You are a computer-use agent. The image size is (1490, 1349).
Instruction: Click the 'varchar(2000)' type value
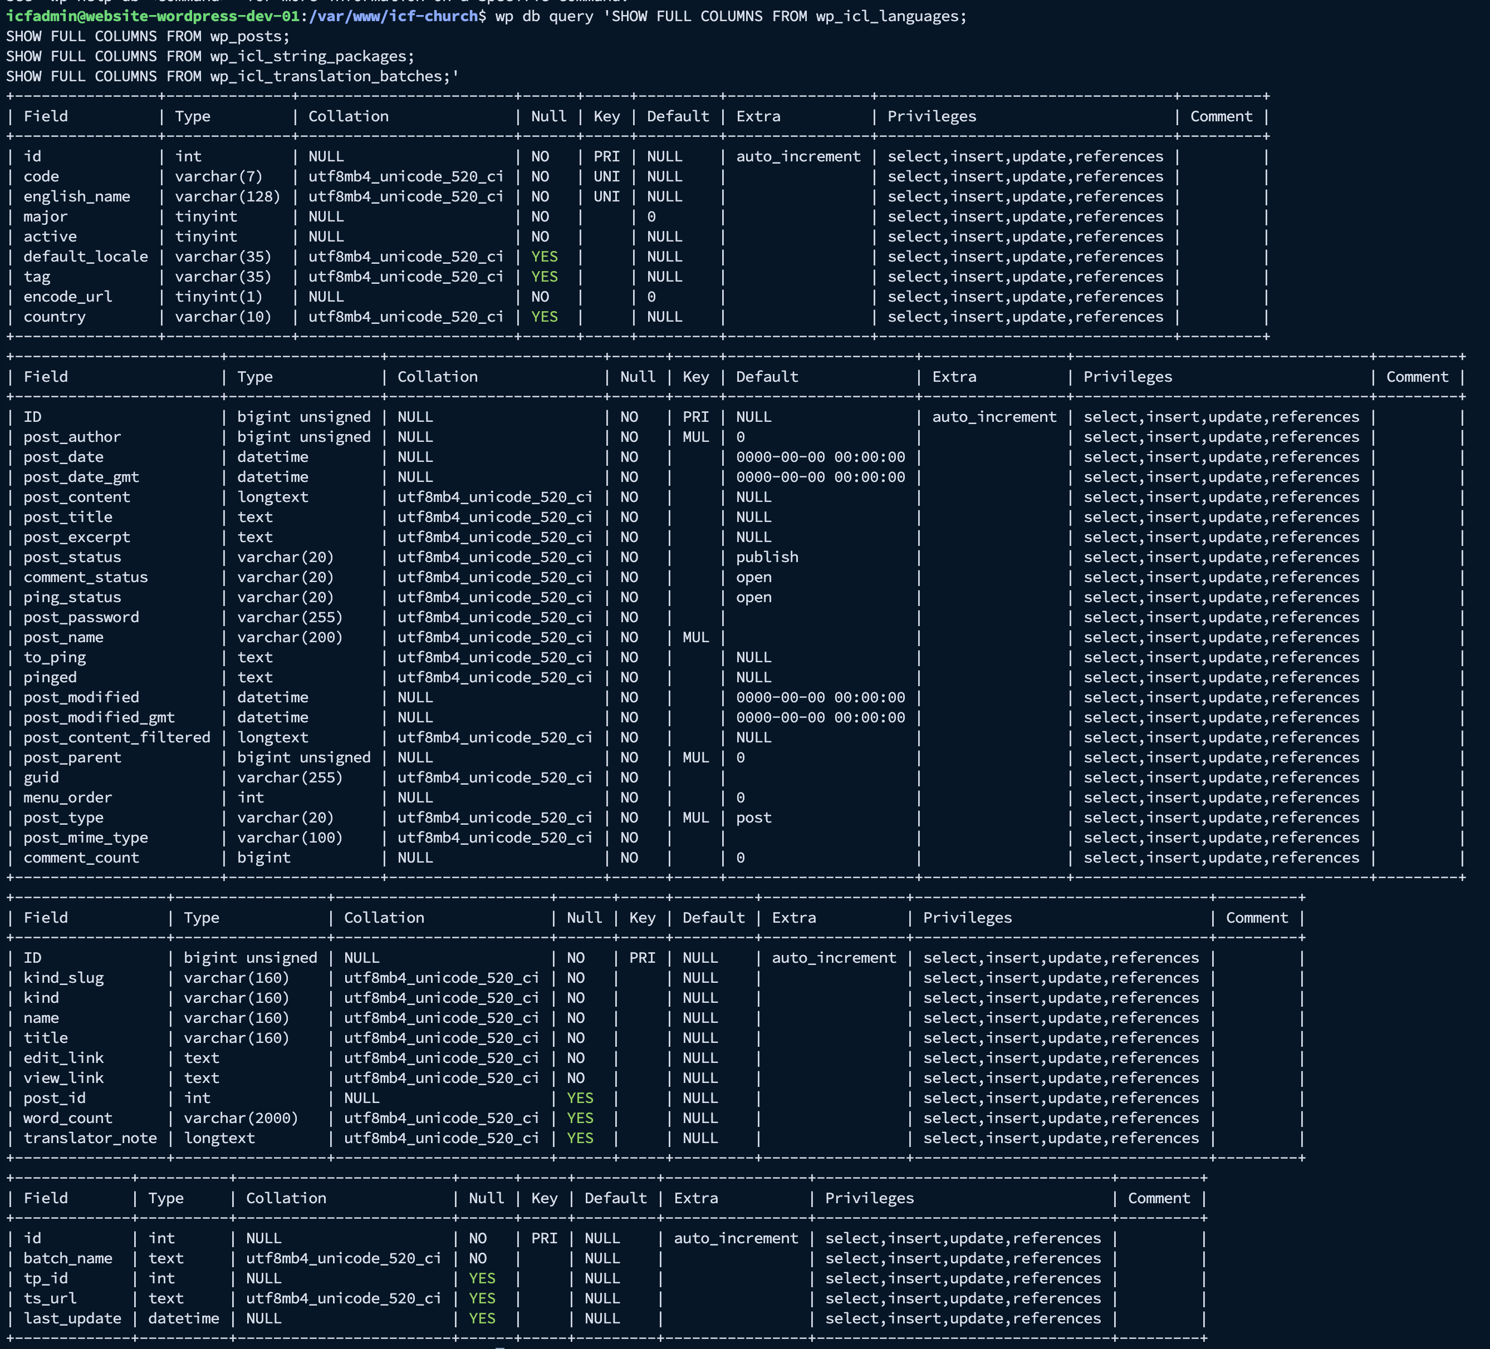pyautogui.click(x=241, y=1117)
